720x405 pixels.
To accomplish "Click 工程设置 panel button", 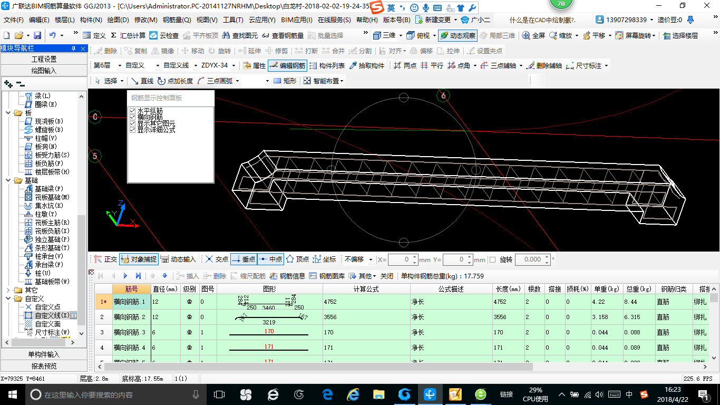I will [x=44, y=59].
